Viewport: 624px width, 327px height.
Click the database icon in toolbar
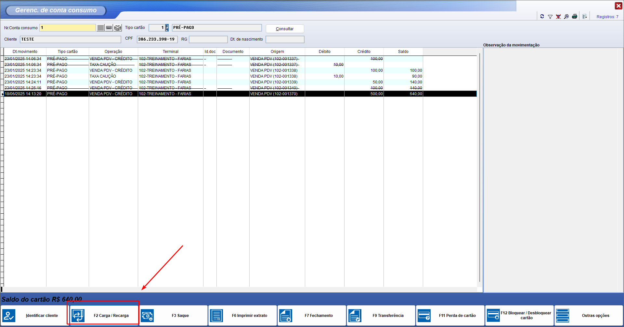coord(585,17)
